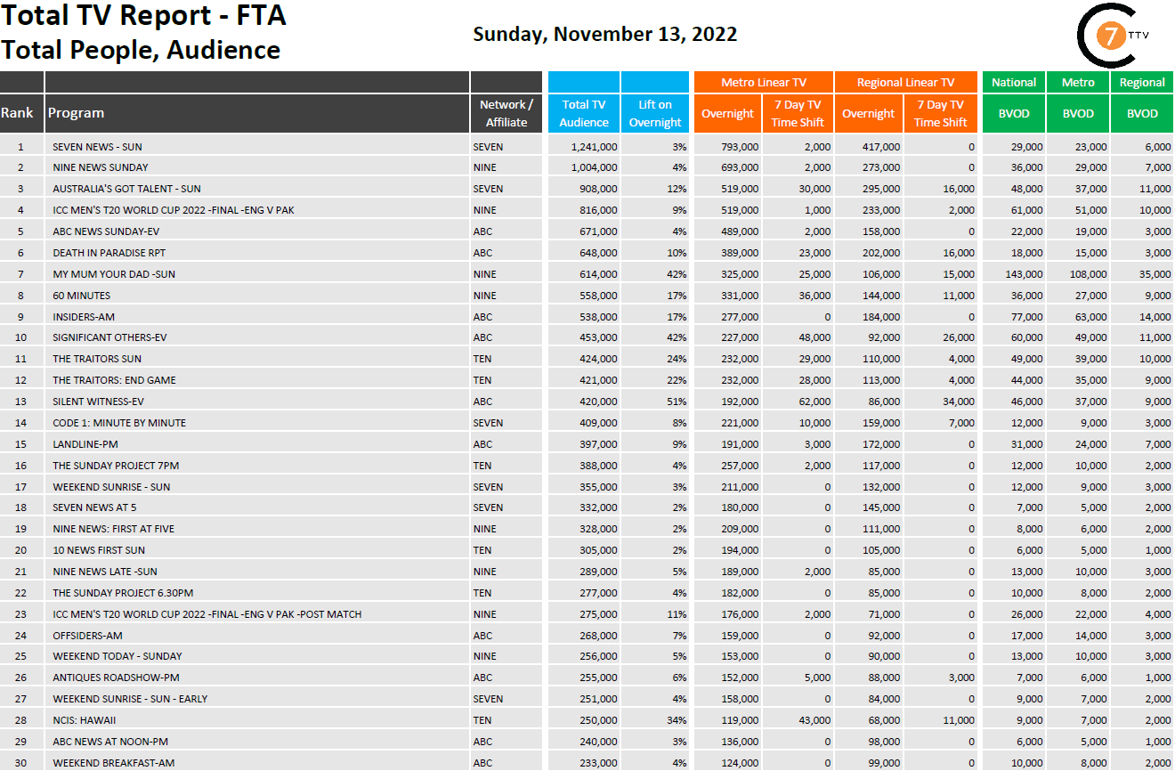Viewport: 1175px width, 771px height.
Task: Select the SEVEN NEWS - SUN program row
Action: coord(97,147)
